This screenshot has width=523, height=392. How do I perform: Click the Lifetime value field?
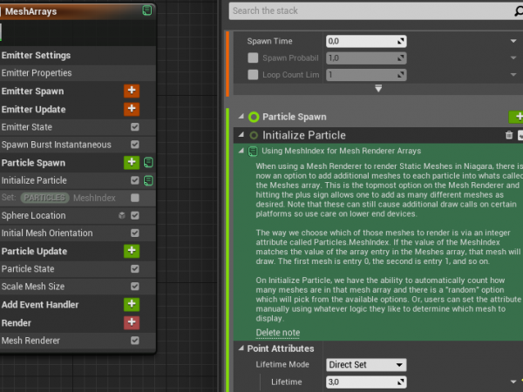click(362, 382)
